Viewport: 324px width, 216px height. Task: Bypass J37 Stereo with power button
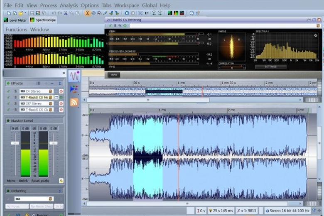(61, 103)
